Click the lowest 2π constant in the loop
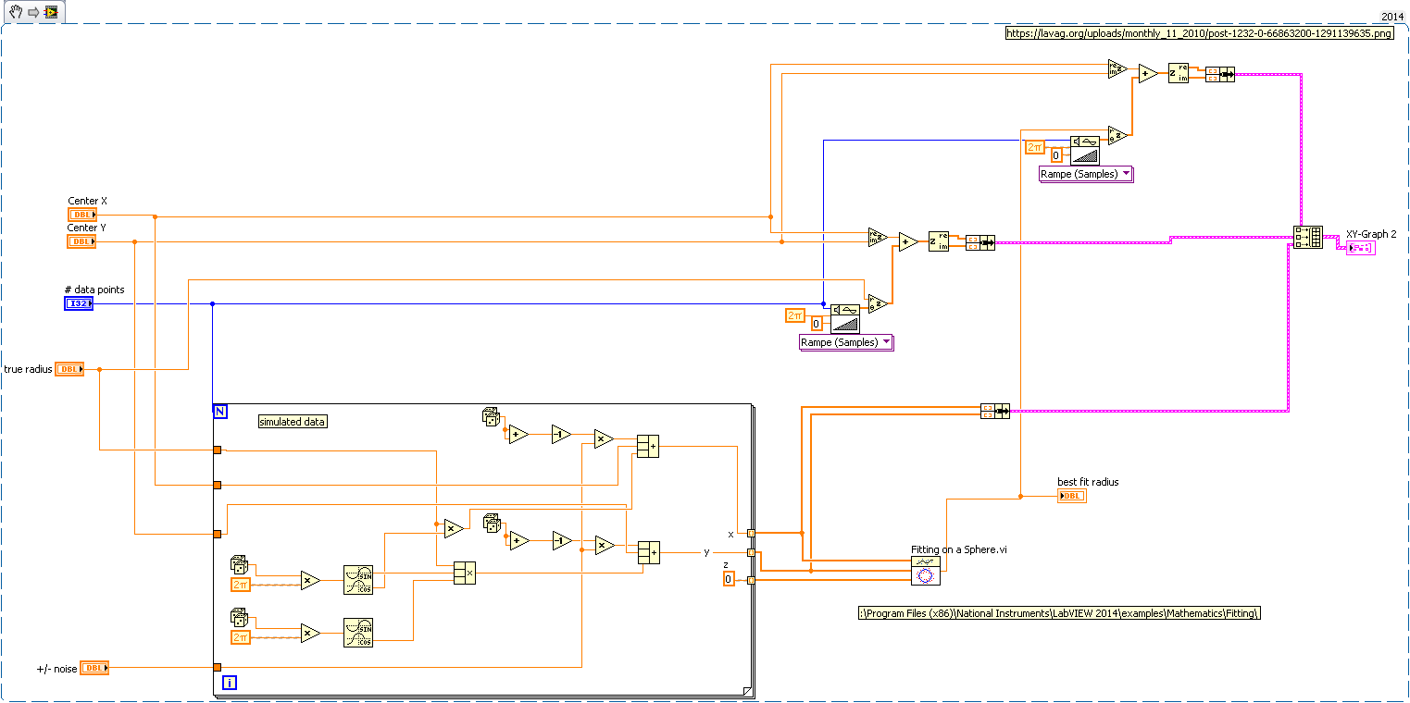The height and width of the screenshot is (703, 1410). (x=240, y=638)
